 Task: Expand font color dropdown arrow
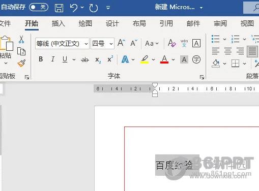[x=173, y=59]
